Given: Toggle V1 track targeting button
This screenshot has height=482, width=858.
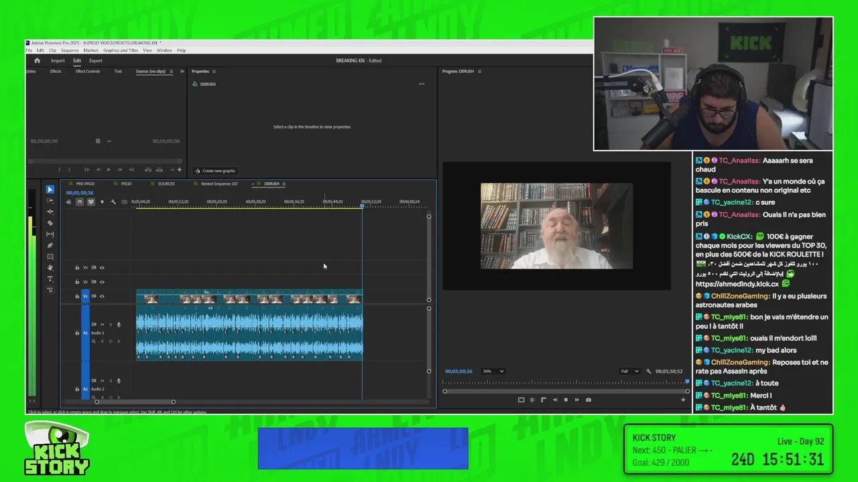Looking at the screenshot, I should point(85,296).
